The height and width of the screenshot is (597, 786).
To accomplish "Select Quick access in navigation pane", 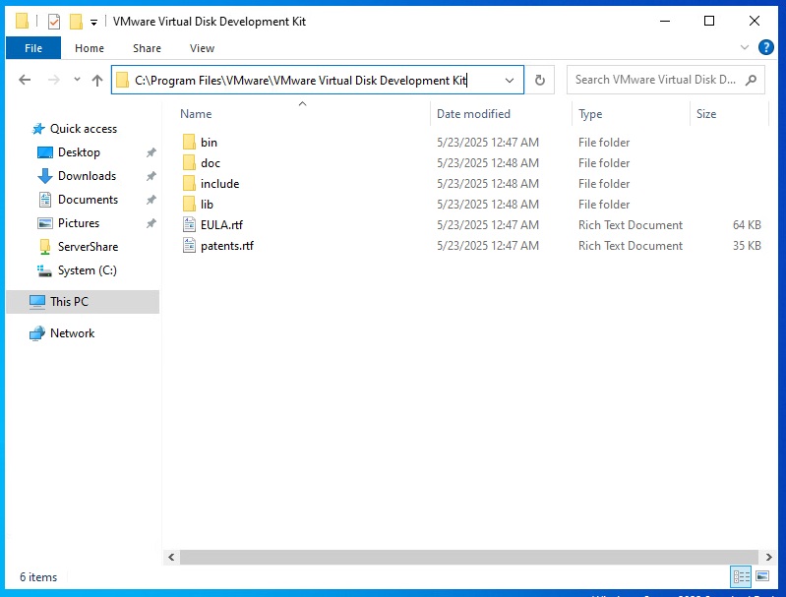I will 84,129.
